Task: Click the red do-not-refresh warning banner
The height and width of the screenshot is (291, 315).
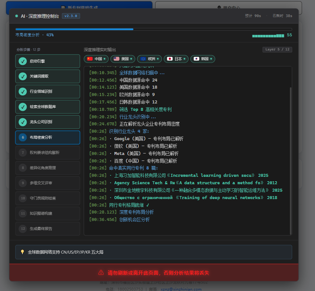Action: [x=154, y=273]
